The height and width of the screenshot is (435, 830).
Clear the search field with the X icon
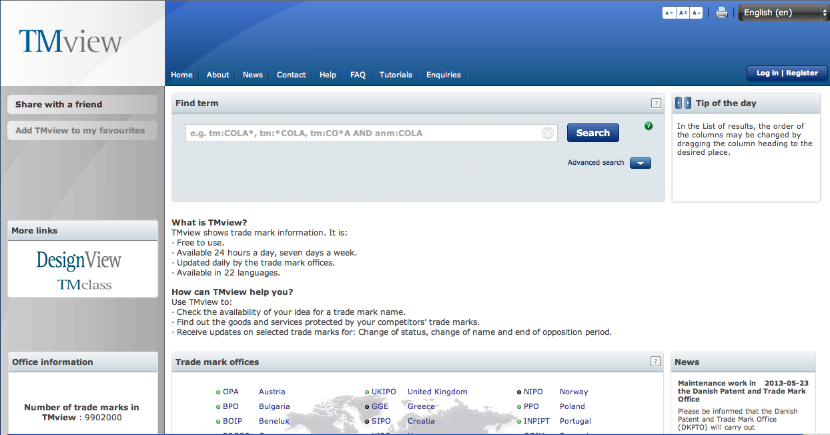[x=548, y=133]
